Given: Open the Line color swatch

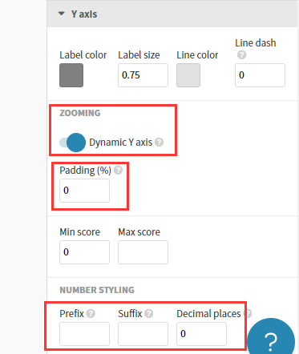Looking at the screenshot, I should (x=188, y=75).
